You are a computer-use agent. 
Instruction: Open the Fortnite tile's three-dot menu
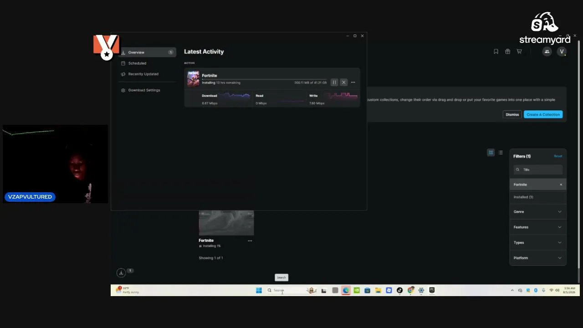coord(250,241)
